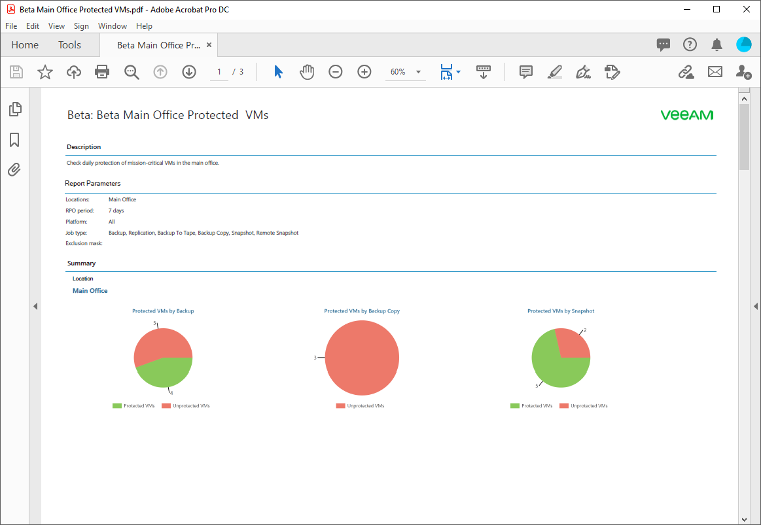761x525 pixels.
Task: Click the Fit width page icon
Action: tap(446, 72)
